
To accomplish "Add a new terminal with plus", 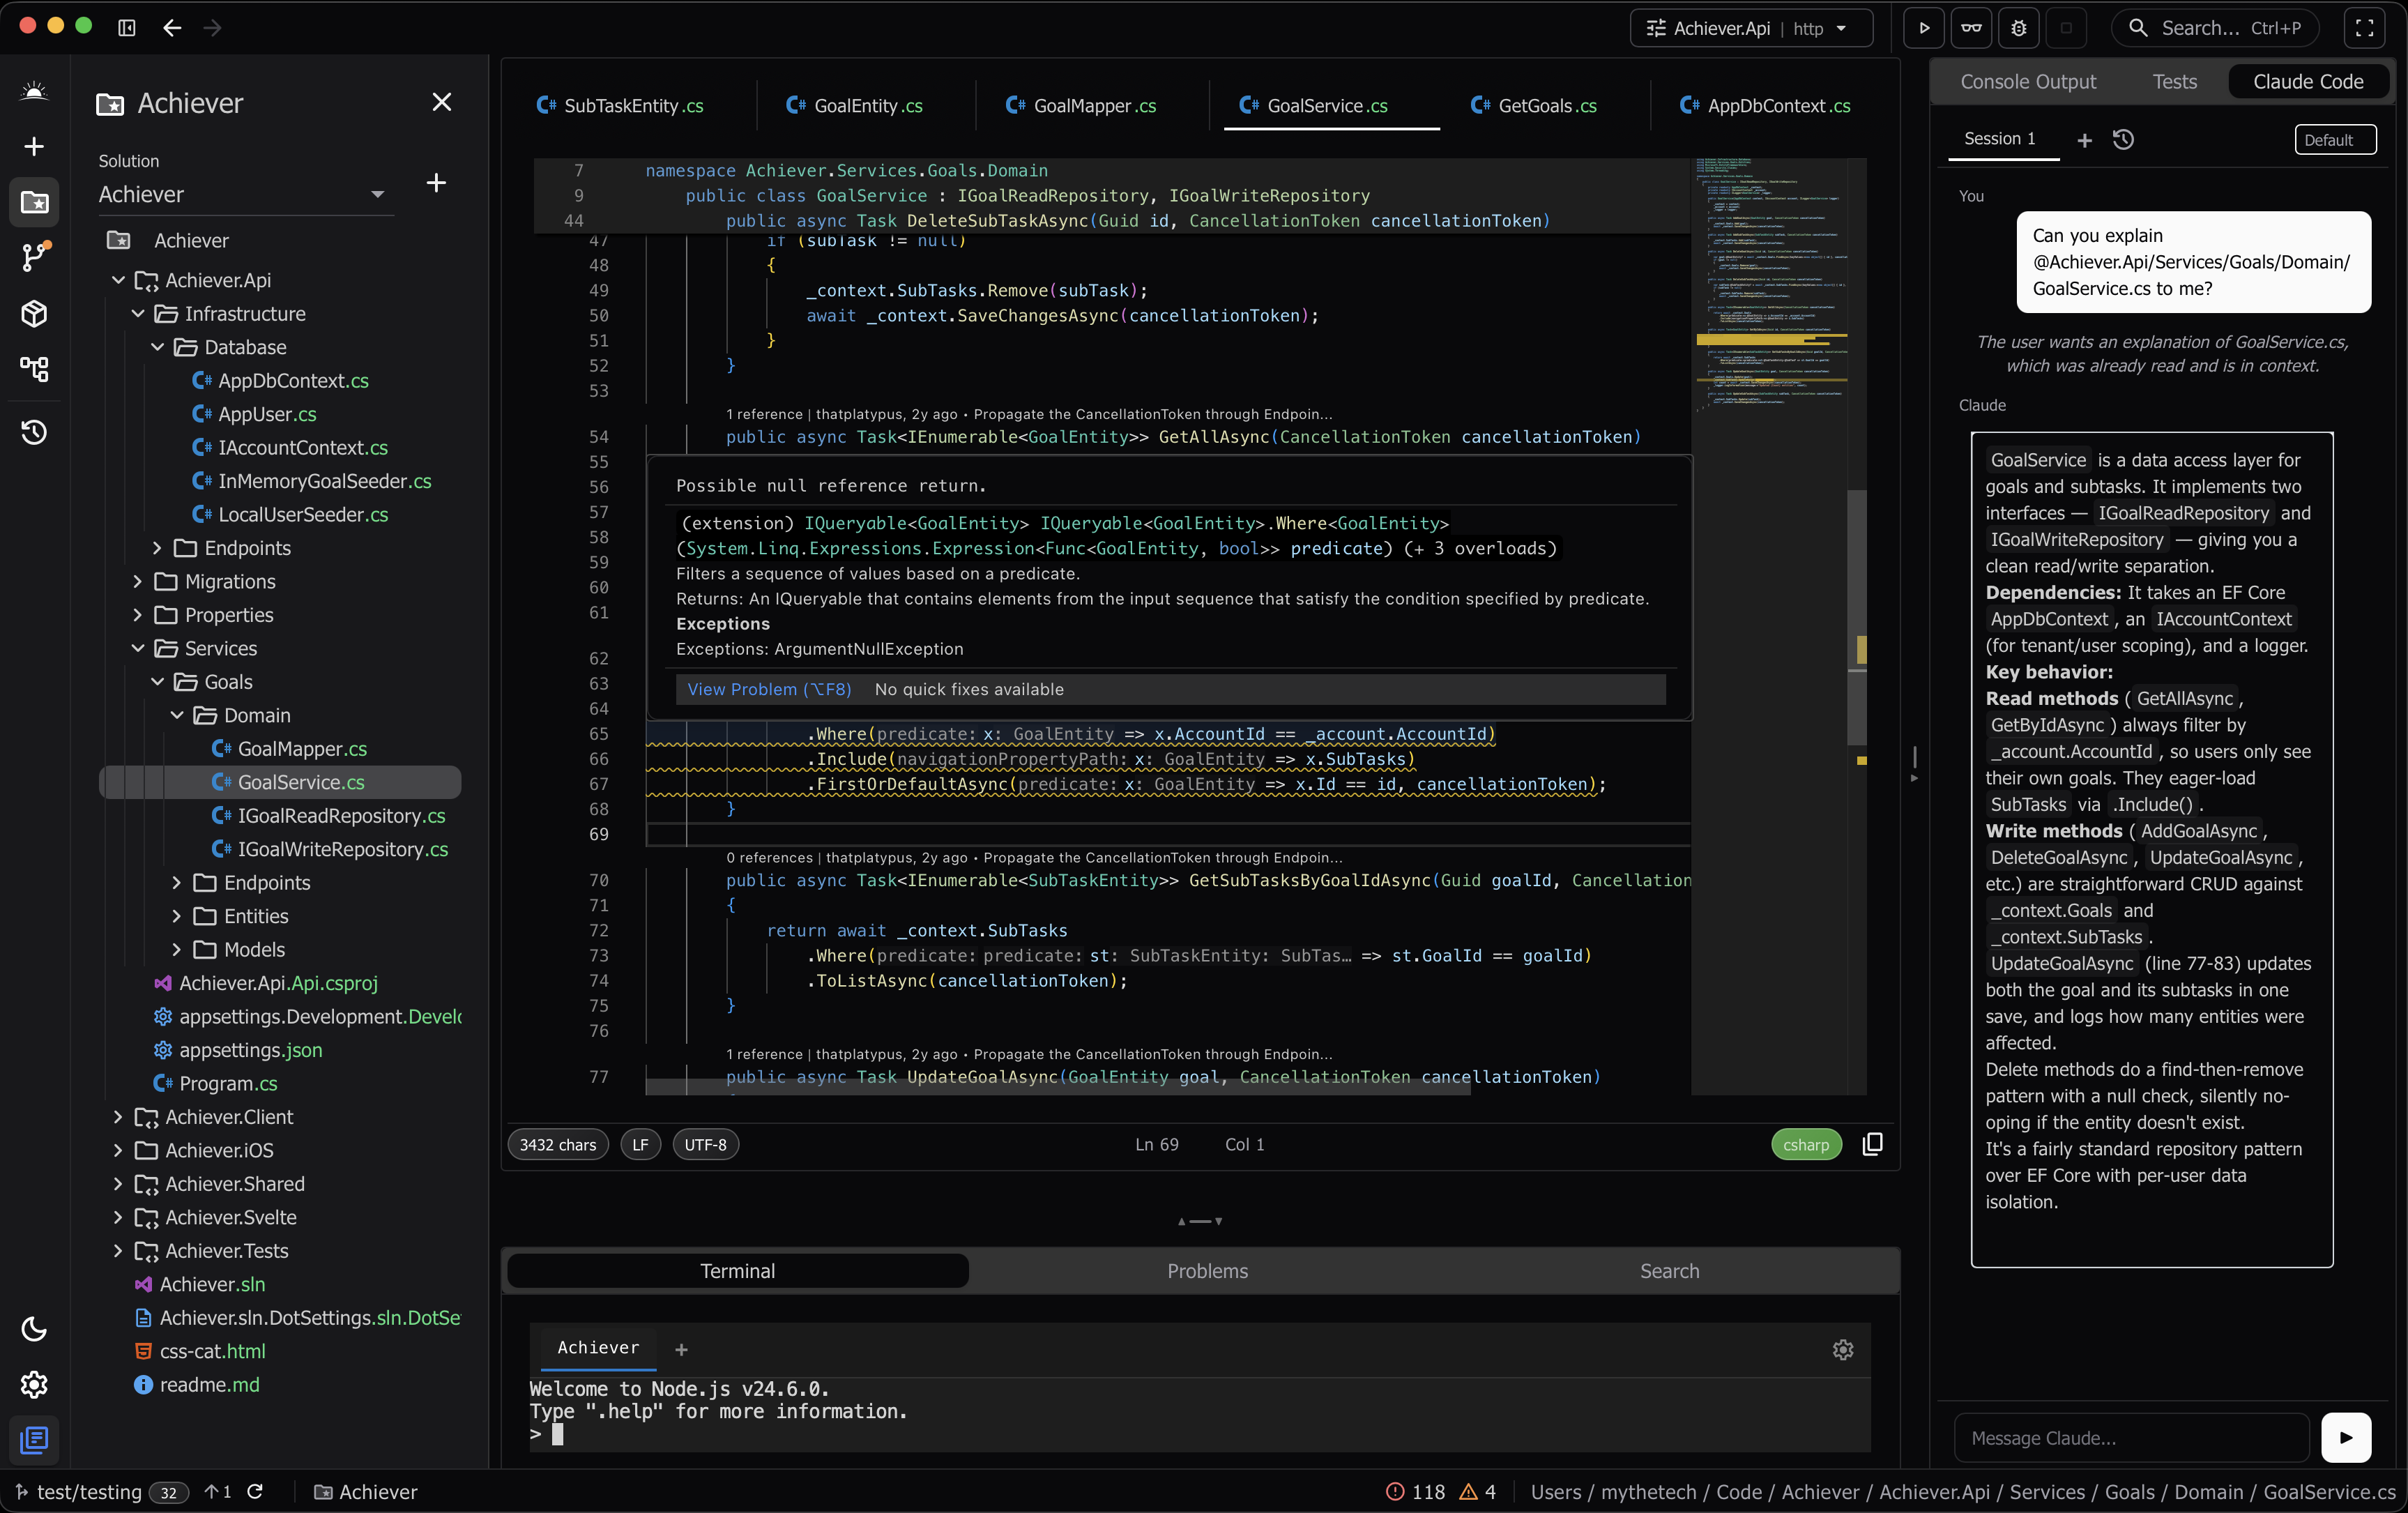I will [x=681, y=1349].
